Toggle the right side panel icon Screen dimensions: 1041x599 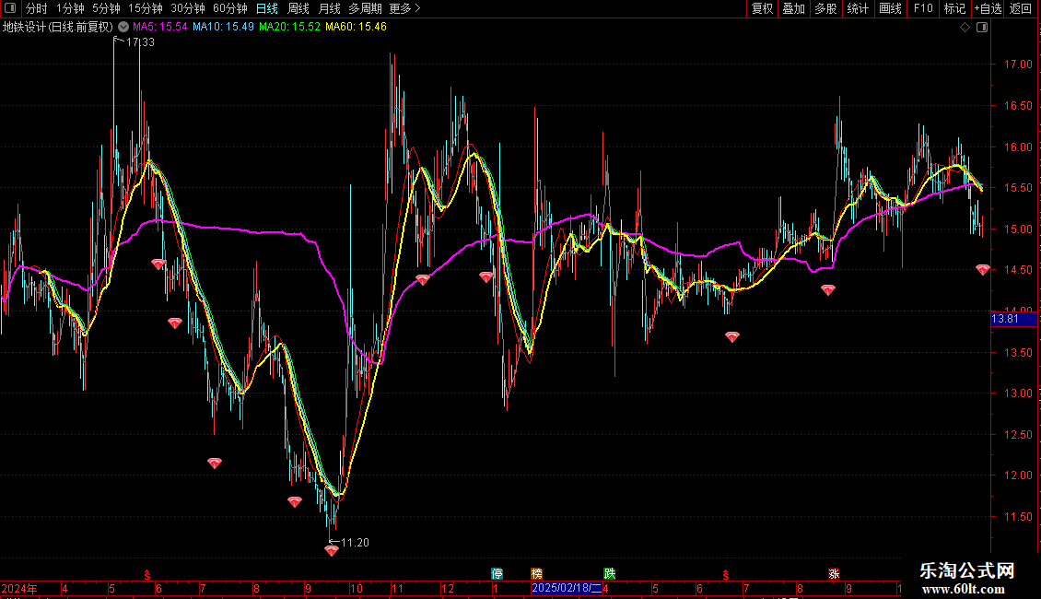[x=981, y=28]
